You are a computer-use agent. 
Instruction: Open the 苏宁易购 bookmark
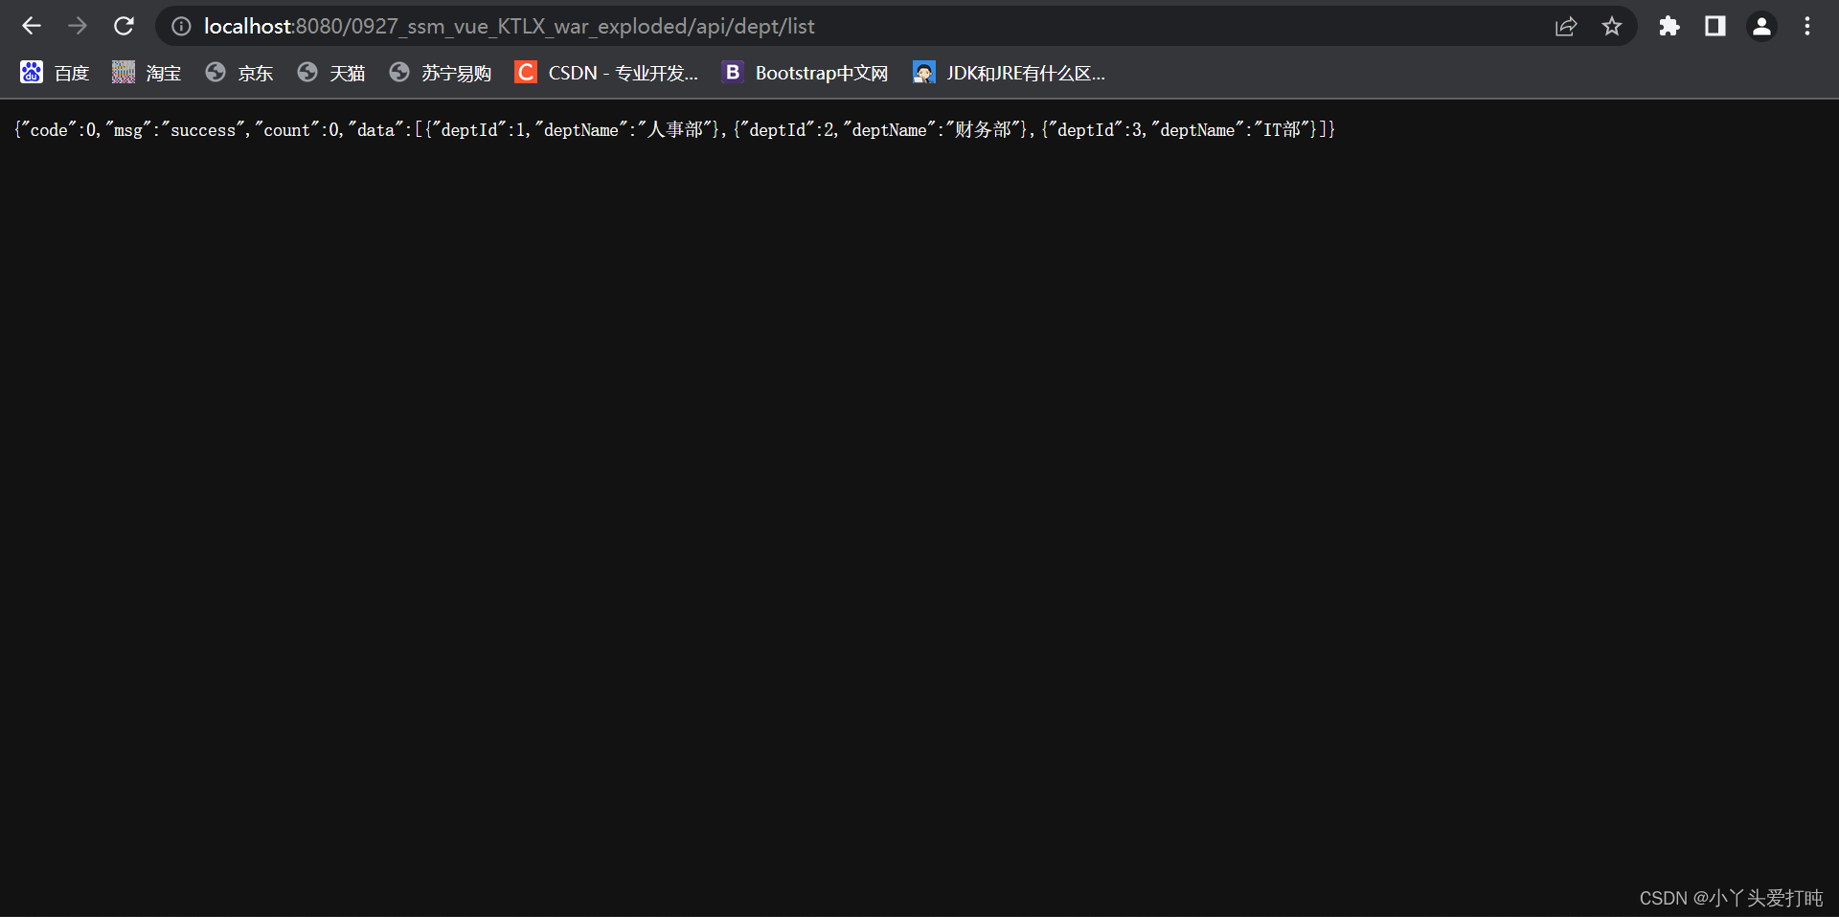[x=440, y=73]
